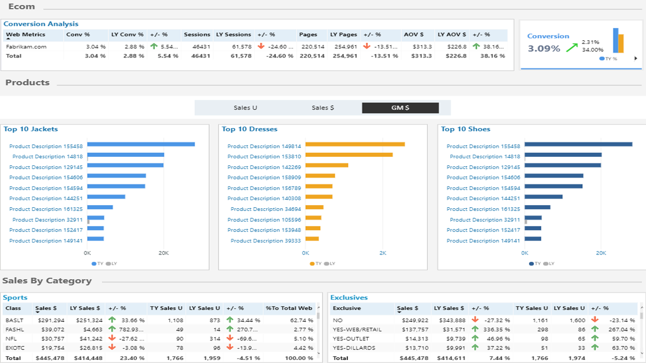Click green trend arrow in Conversion card
The image size is (646, 363).
[x=572, y=47]
